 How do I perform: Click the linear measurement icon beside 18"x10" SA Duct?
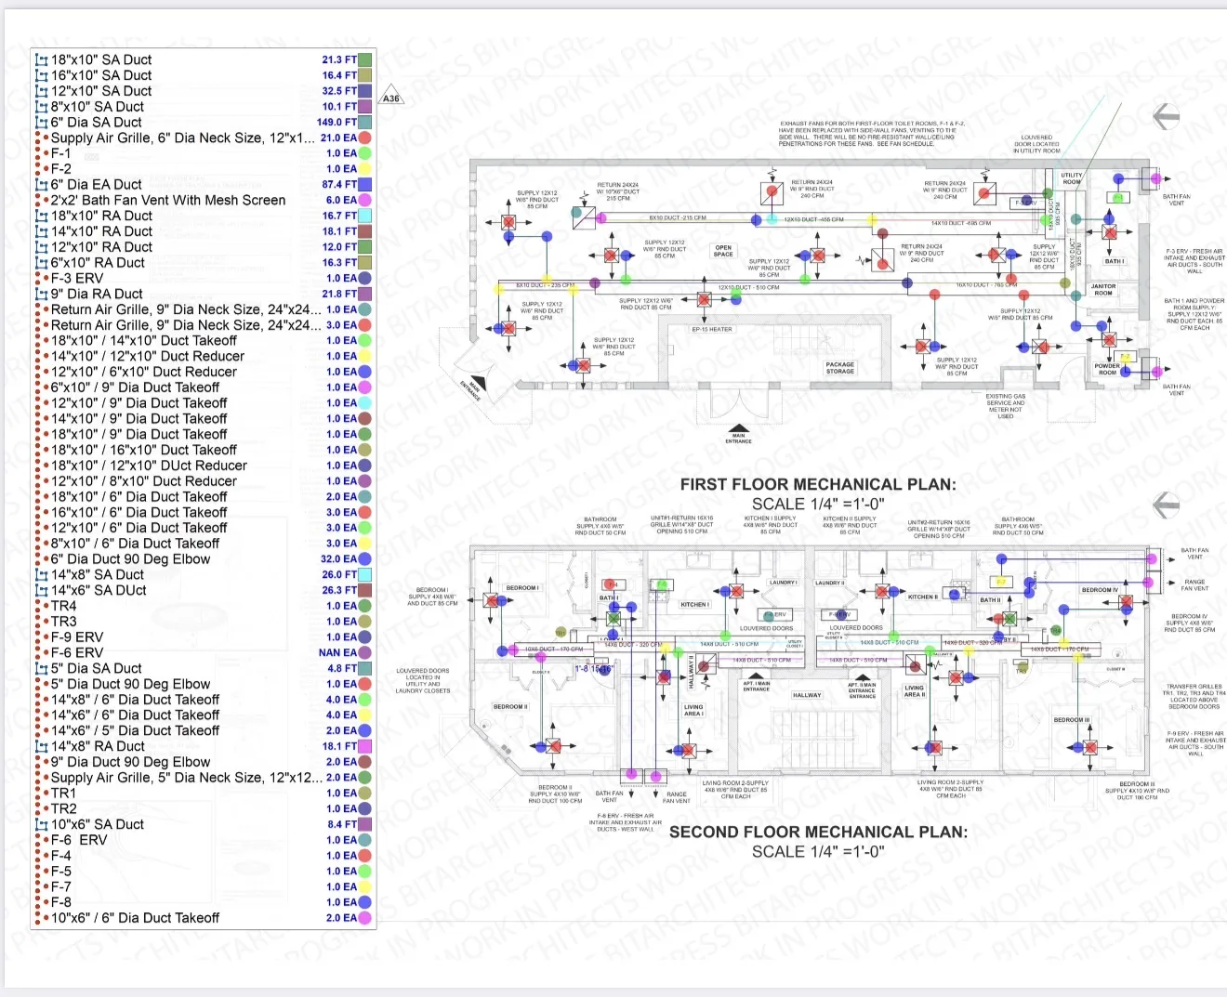coord(41,59)
